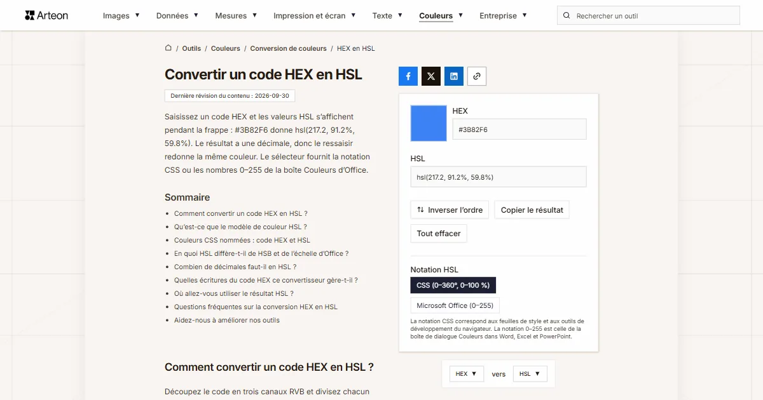
Task: Jump to Quelles écritures du code HEX section
Action: pos(266,281)
